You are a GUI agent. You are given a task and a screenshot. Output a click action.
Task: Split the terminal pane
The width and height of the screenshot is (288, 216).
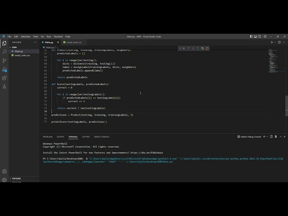271,137
